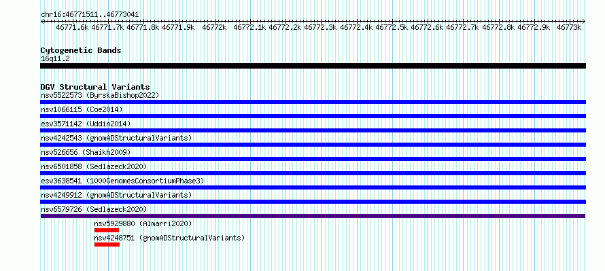
Task: Open the nsv1066115 (Coe2014) variant label
Action: point(82,109)
